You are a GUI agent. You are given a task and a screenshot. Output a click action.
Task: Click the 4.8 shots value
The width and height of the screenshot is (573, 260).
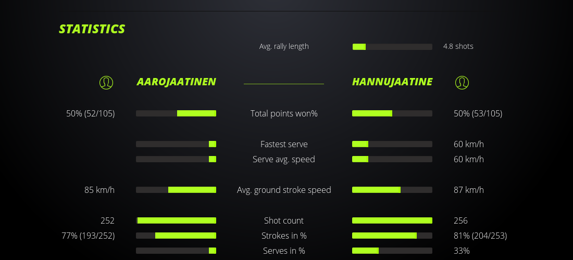(458, 46)
